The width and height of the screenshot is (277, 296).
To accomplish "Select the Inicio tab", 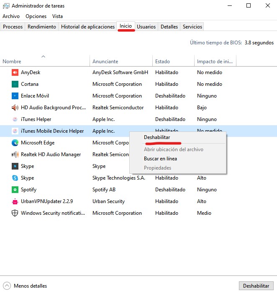I will 126,26.
